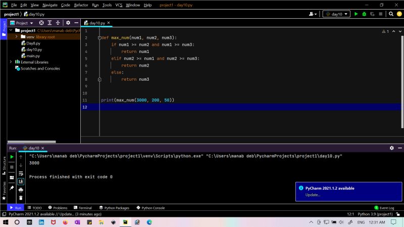This screenshot has width=404, height=227.
Task: Click the Run panel layout icon
Action: [12, 178]
